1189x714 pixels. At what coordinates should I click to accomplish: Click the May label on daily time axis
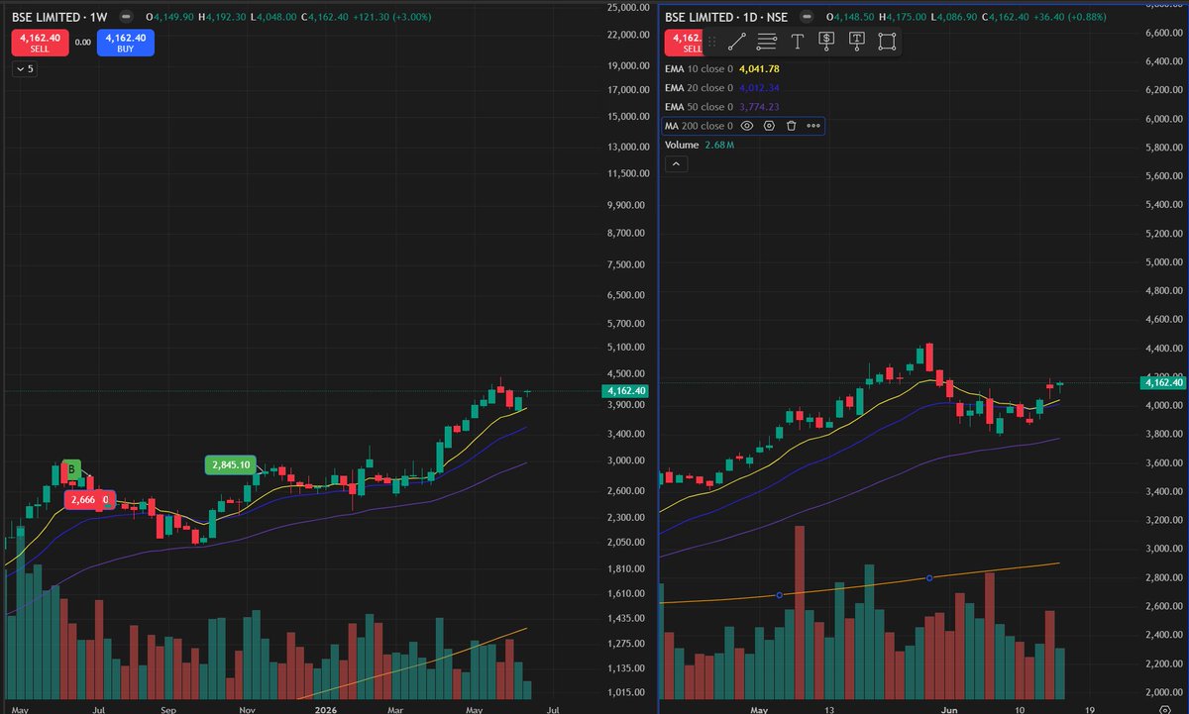(x=759, y=709)
